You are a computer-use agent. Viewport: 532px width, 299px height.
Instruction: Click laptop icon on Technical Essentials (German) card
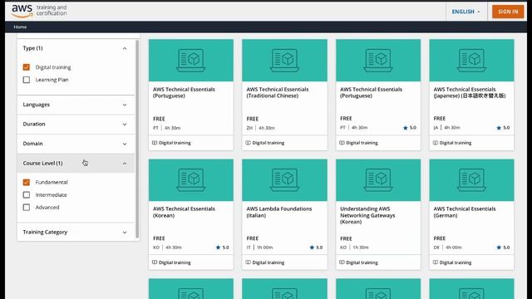[471, 179]
